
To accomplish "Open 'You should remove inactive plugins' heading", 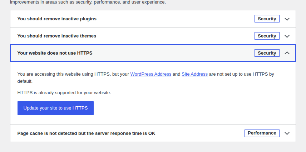I will click(57, 19).
